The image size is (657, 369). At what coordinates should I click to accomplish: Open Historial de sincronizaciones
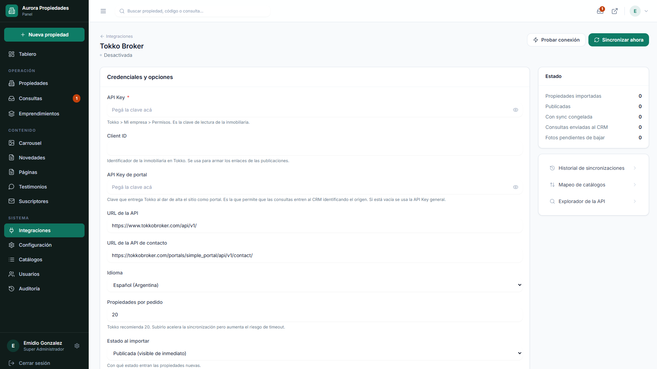pos(593,168)
